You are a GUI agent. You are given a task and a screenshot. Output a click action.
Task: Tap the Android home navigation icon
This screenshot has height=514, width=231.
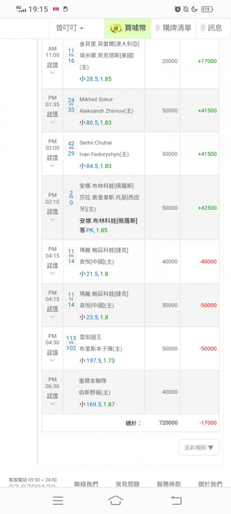pos(115,500)
